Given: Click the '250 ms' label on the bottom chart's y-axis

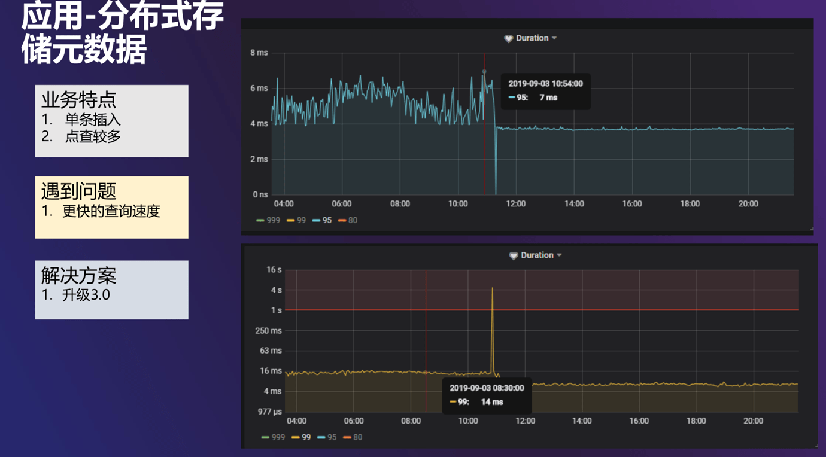Looking at the screenshot, I should 268,331.
